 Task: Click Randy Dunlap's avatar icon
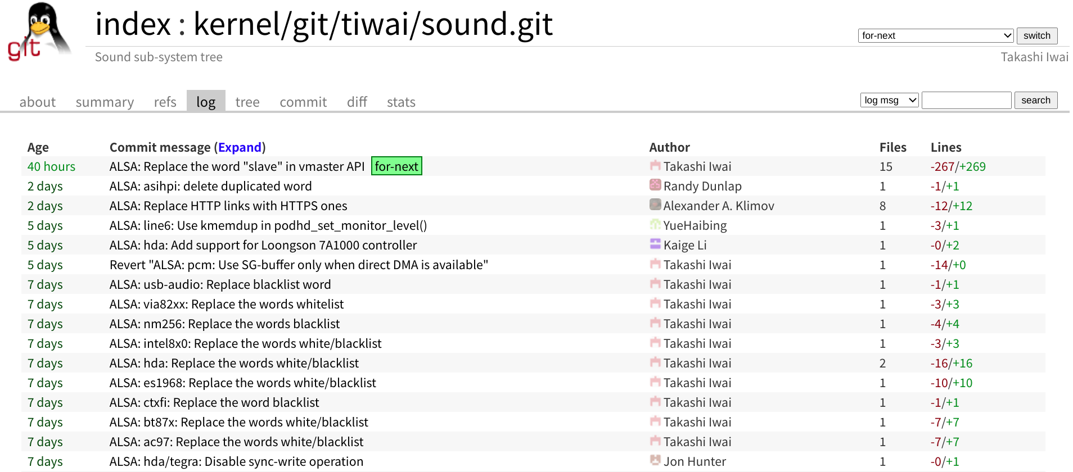coord(655,185)
